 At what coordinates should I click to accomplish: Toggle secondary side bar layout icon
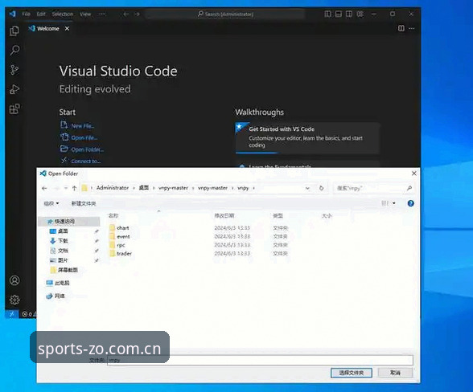click(349, 14)
